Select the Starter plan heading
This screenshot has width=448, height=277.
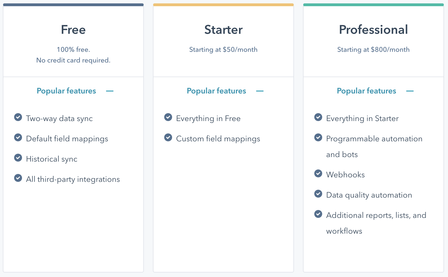tap(223, 30)
